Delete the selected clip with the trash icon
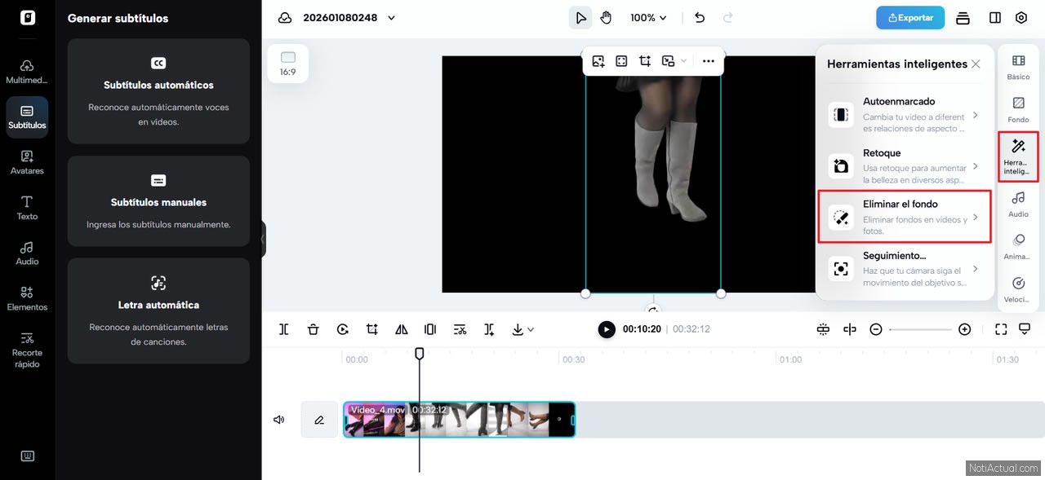Screen dimensions: 1045x480 point(313,329)
